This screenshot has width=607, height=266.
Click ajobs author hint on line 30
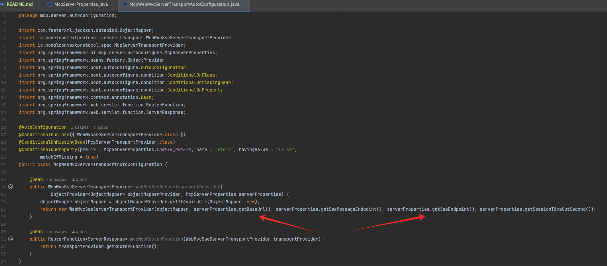(79, 232)
